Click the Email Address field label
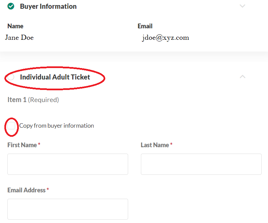Screen dimensions: 268x223 [x=26, y=190]
